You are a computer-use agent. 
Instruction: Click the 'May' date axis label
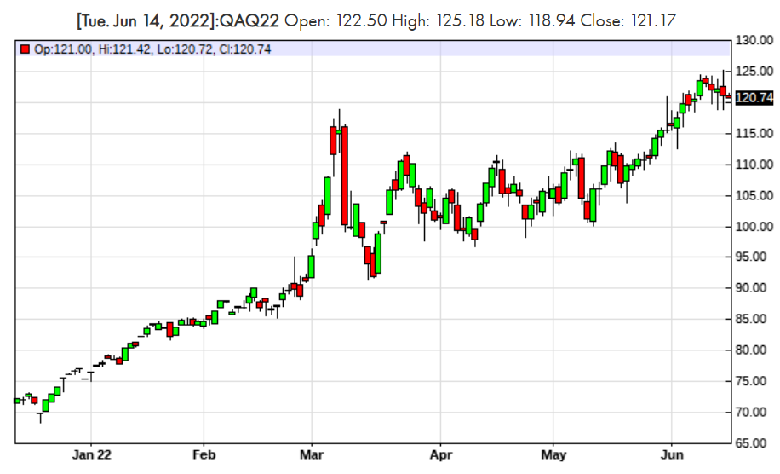click(553, 454)
